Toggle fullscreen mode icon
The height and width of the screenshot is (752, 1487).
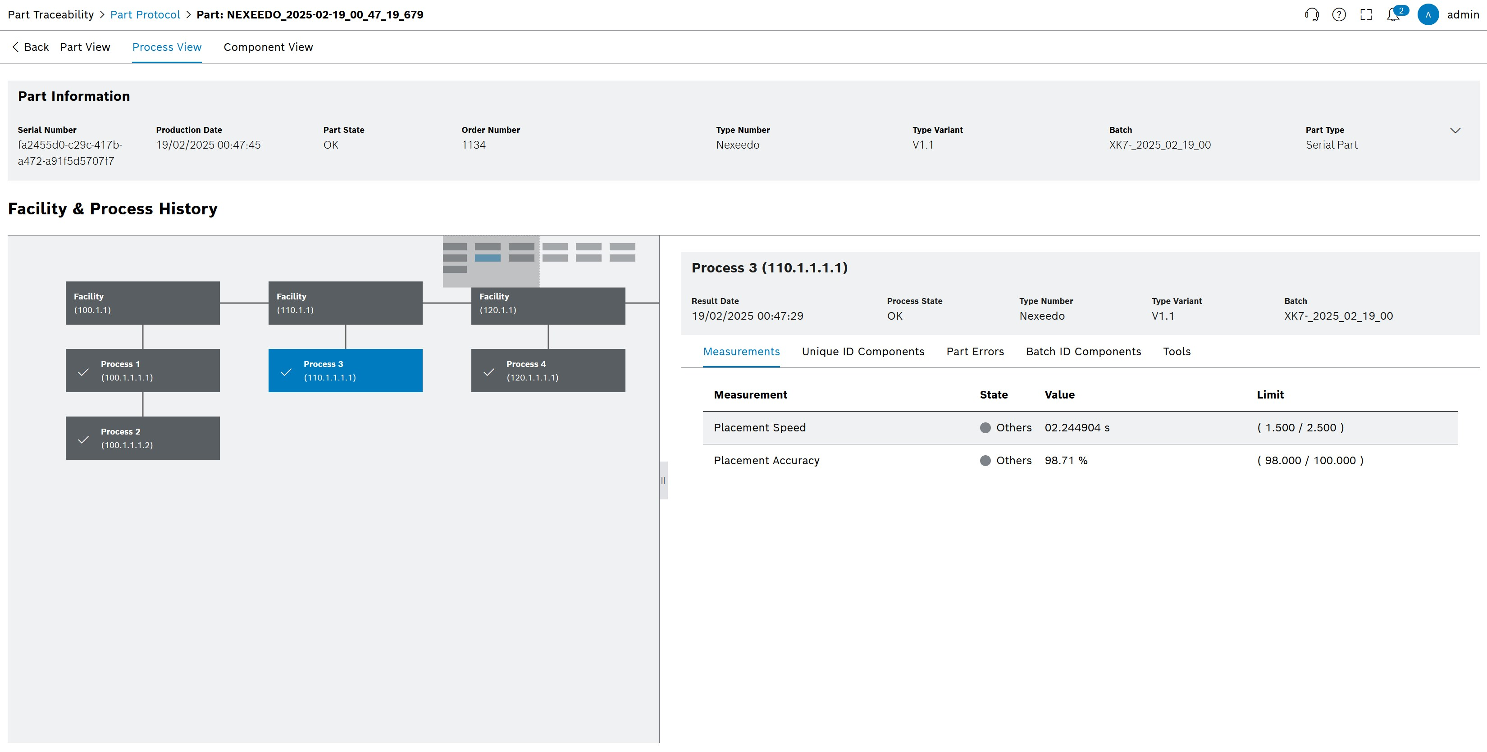pyautogui.click(x=1366, y=14)
